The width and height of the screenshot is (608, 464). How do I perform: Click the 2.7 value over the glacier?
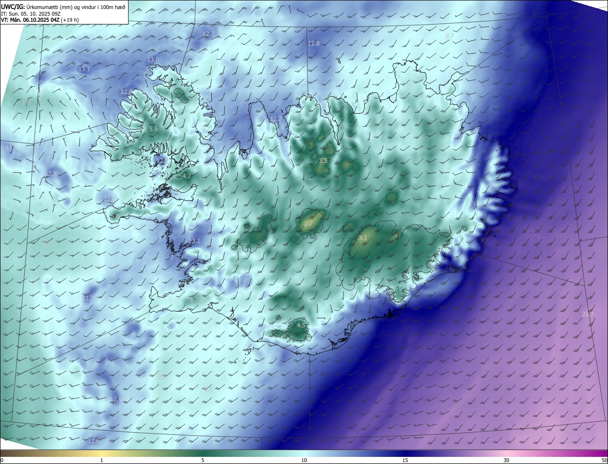coord(308,224)
